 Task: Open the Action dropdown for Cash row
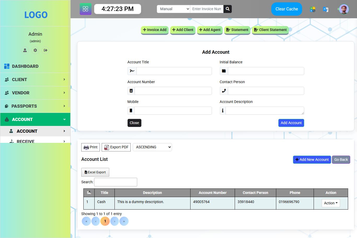pos(331,203)
